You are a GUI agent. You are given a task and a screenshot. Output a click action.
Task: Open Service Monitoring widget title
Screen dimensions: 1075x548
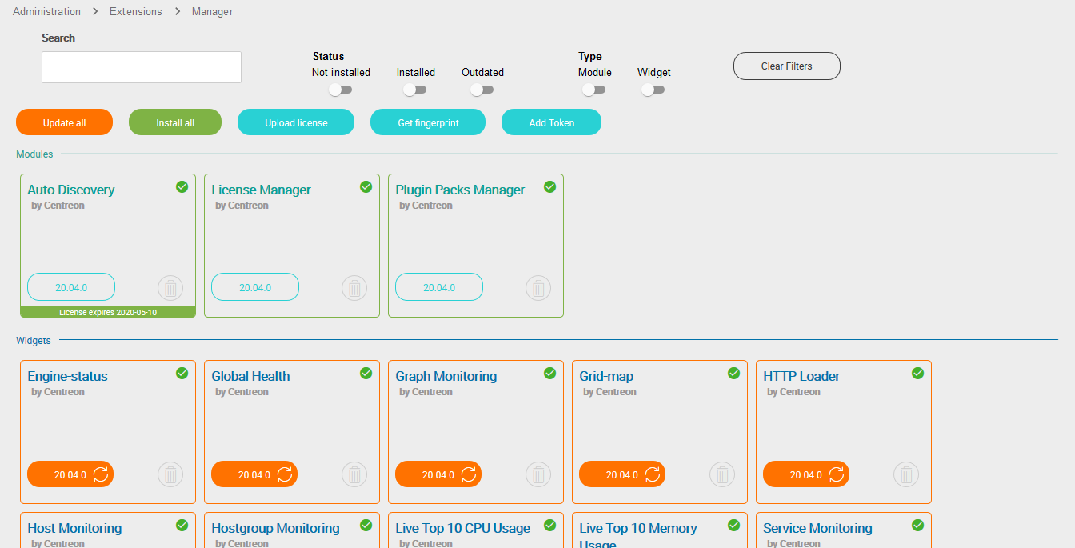click(x=817, y=528)
